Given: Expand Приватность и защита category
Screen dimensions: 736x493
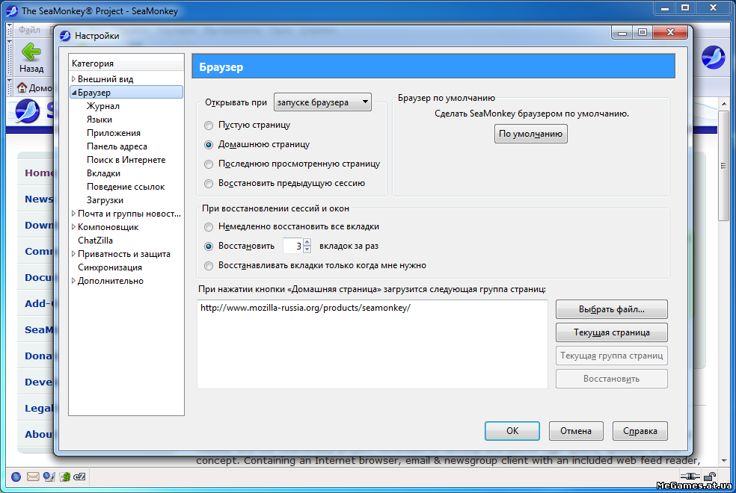Looking at the screenshot, I should (73, 253).
